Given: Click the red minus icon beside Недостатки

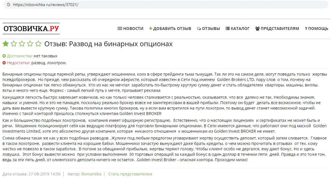Looking at the screenshot, I should [x=4, y=63].
